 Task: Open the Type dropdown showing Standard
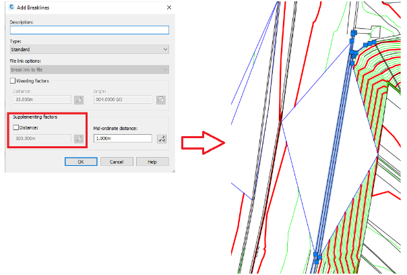pyautogui.click(x=90, y=49)
